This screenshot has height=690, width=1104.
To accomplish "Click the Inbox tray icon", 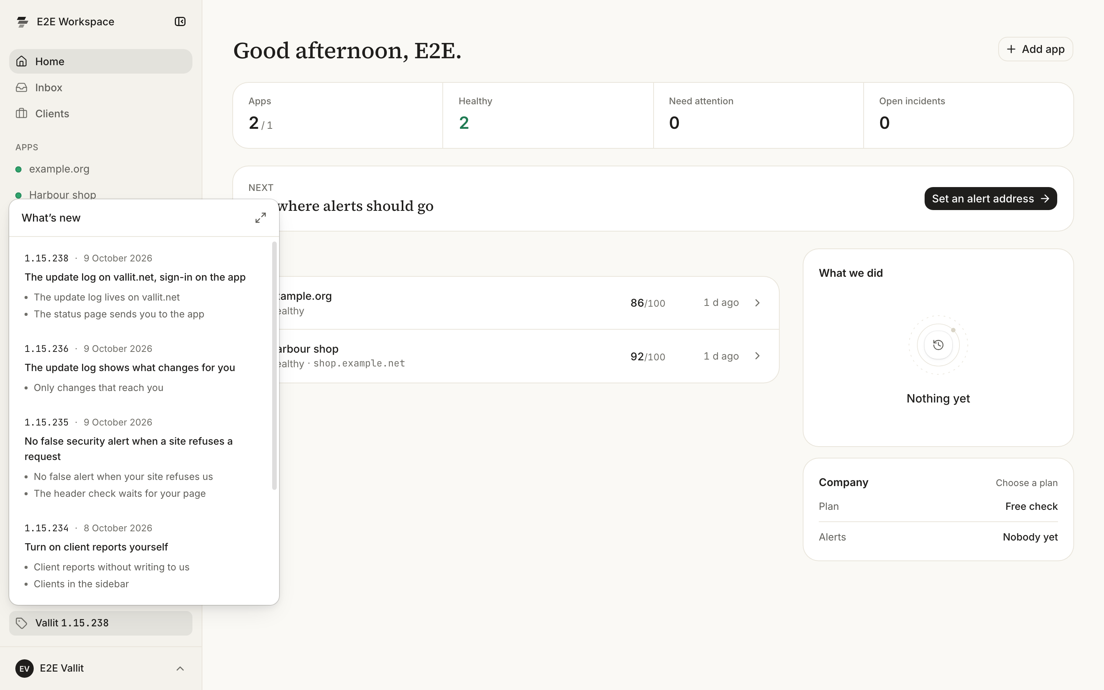I will [x=21, y=87].
